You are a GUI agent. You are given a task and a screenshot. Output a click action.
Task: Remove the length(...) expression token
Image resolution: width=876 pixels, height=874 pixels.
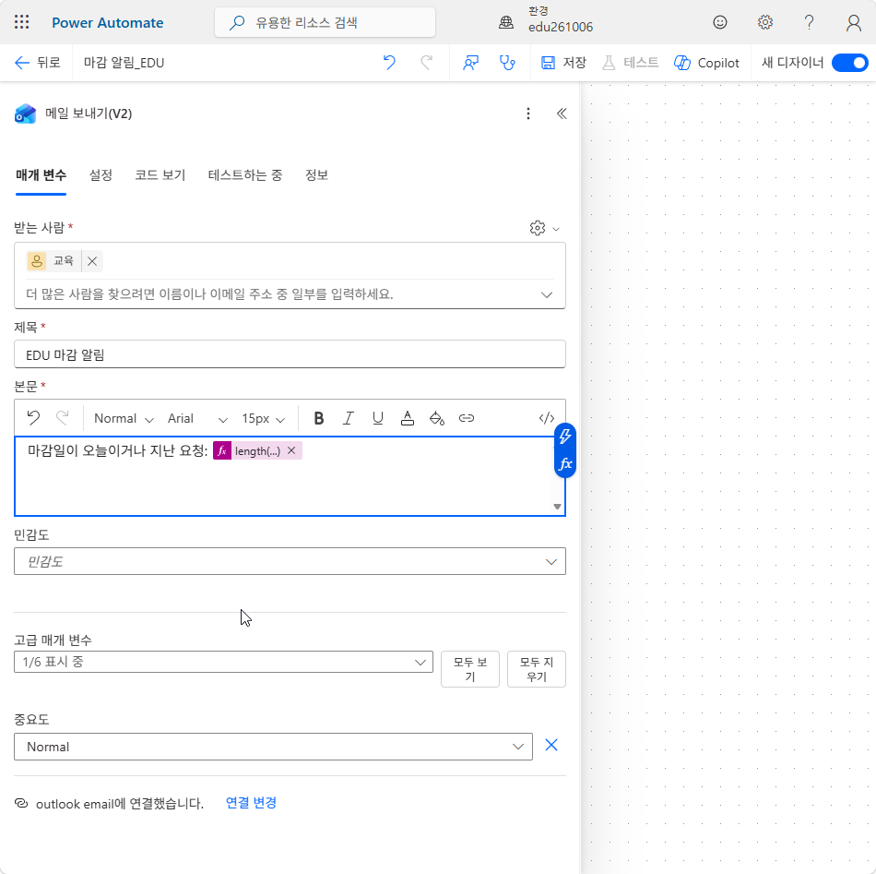(291, 450)
